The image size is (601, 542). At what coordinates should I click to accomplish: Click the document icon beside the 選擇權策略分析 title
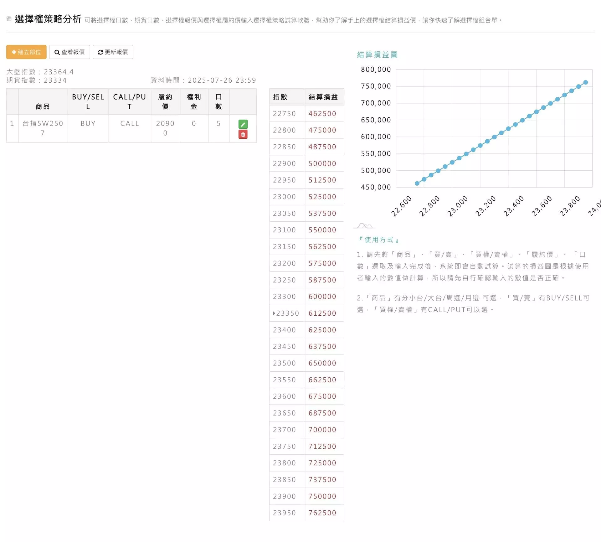(x=9, y=19)
